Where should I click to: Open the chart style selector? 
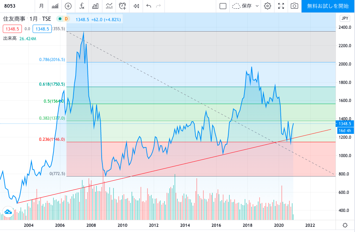[55, 6]
